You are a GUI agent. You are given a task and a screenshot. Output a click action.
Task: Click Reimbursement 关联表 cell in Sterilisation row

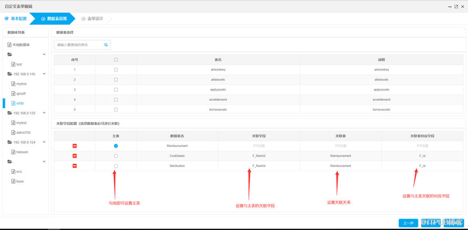click(341, 165)
